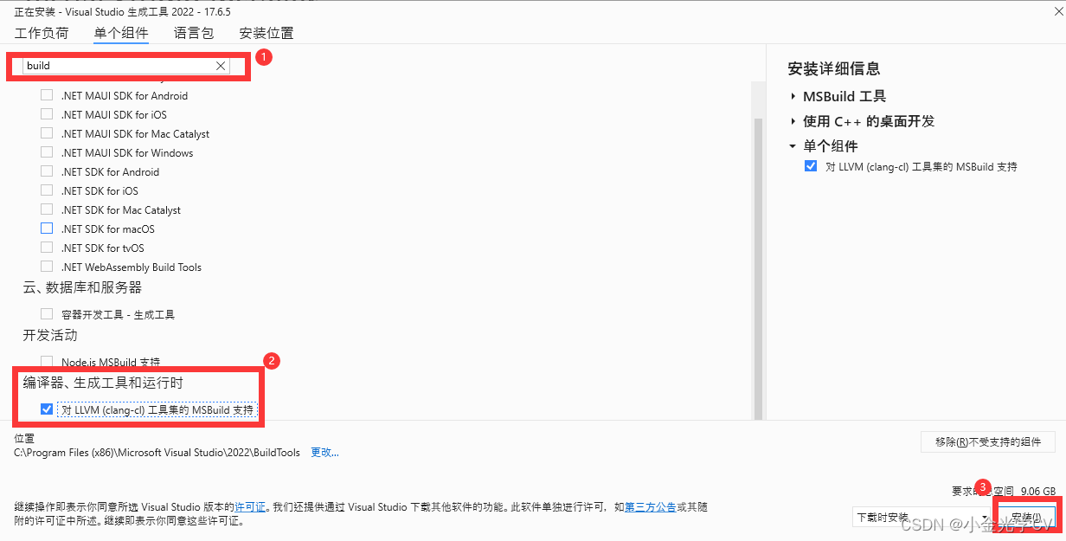Open the 下载时安装 dropdown
Screen dimensions: 1066x541
(x=920, y=517)
